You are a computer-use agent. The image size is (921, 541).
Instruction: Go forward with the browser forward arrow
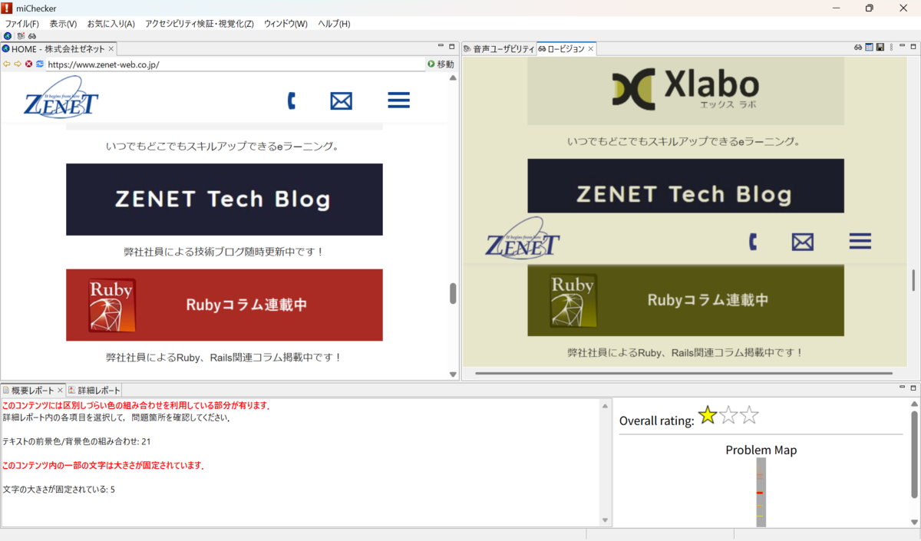coord(18,64)
